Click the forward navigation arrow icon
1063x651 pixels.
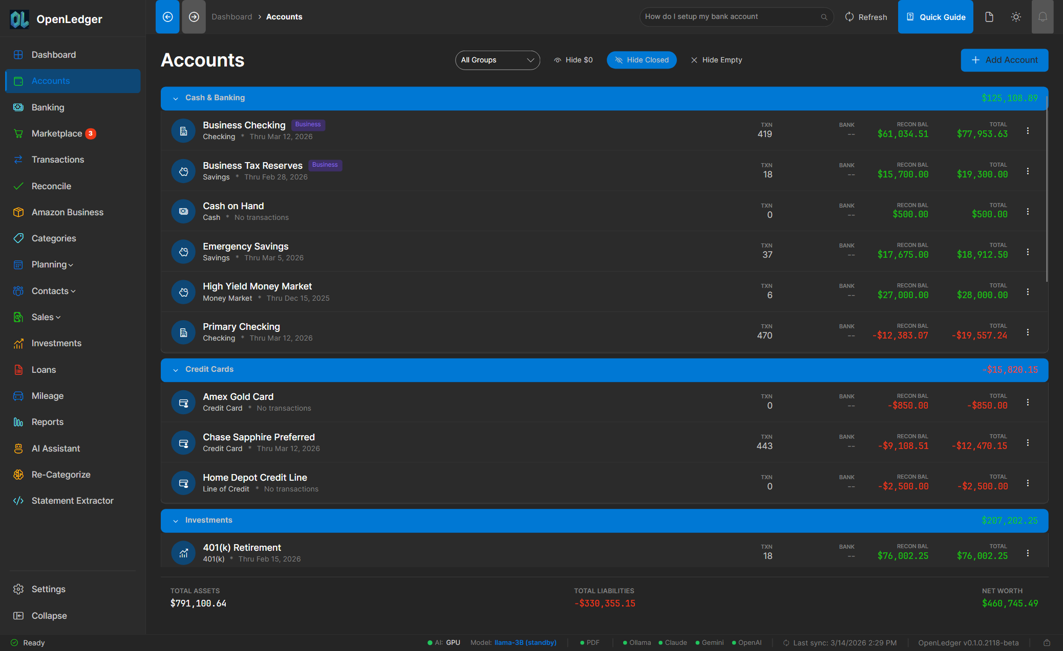click(194, 17)
